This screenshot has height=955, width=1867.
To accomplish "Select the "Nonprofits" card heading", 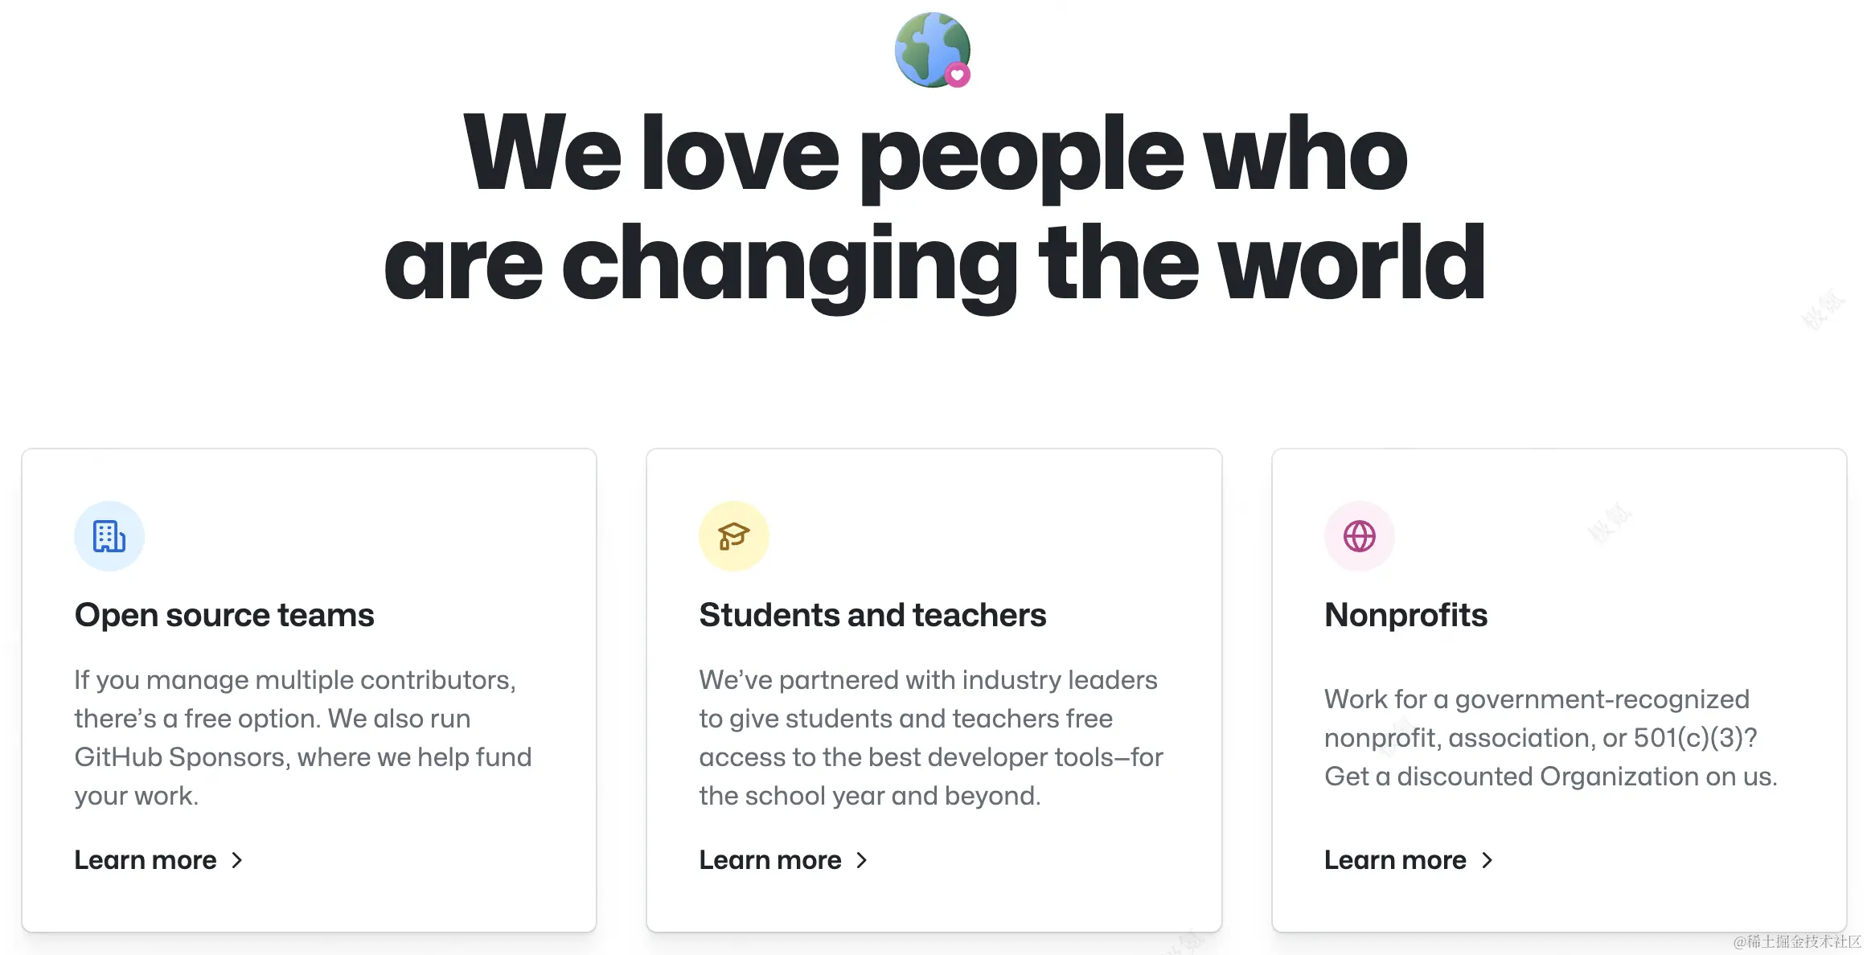I will pyautogui.click(x=1405, y=615).
